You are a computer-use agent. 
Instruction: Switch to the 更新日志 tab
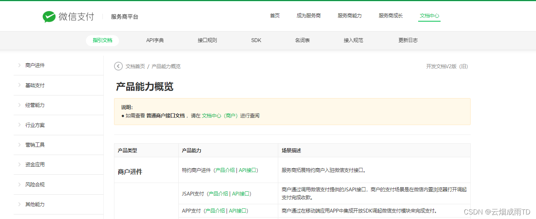pyautogui.click(x=408, y=40)
